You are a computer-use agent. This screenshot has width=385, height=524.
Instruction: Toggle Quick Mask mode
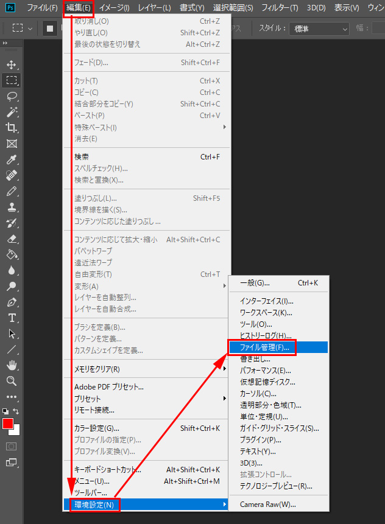tap(12, 447)
